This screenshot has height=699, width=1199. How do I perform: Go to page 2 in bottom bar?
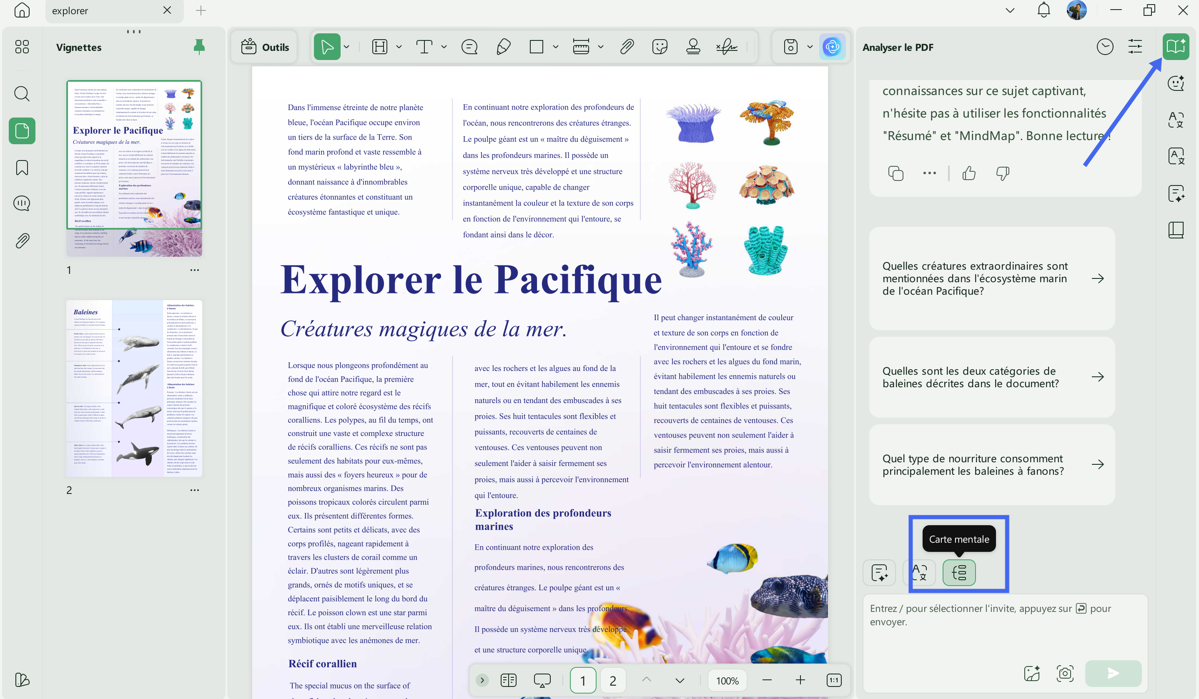[x=612, y=680]
